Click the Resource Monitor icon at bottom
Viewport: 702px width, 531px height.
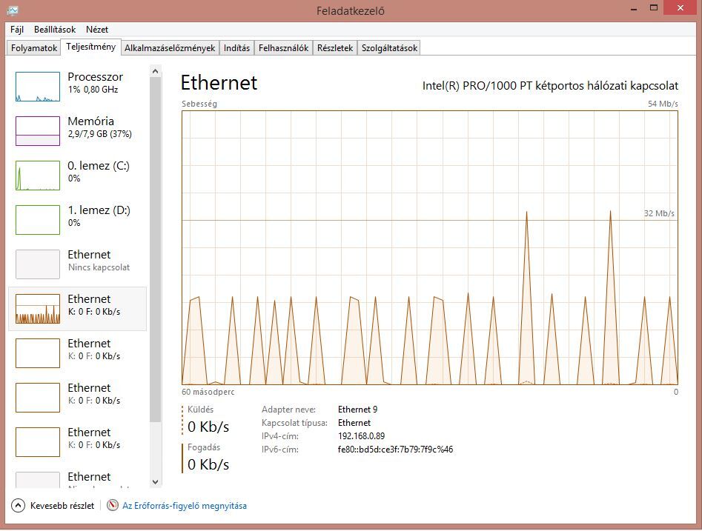point(113,506)
